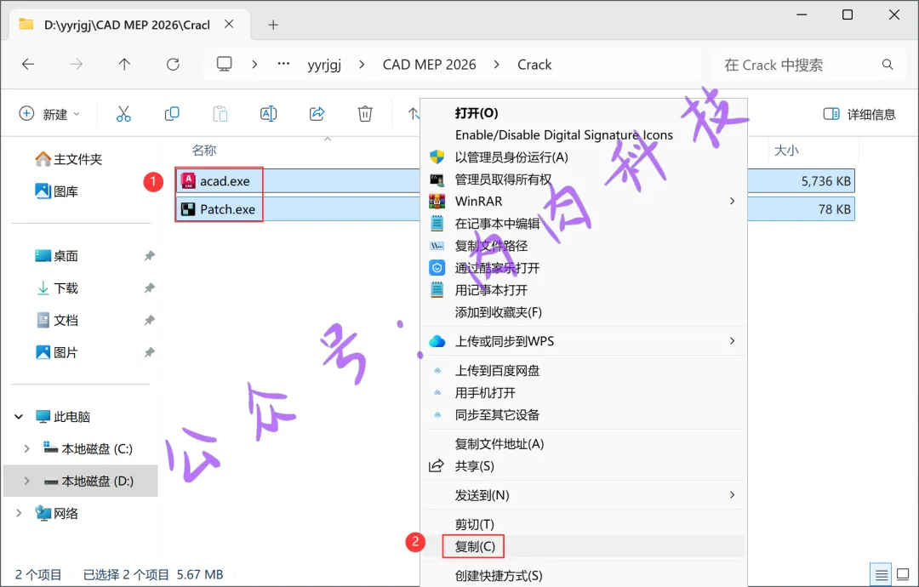Select 上传到百度网盘
The height and width of the screenshot is (587, 919).
pos(498,371)
